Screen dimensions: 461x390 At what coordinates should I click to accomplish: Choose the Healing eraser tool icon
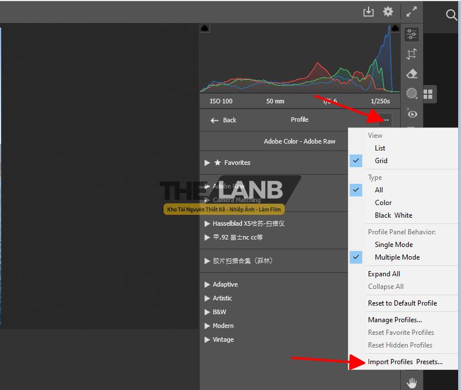click(x=412, y=74)
